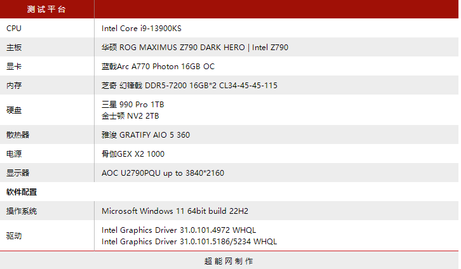Click the CPU row label
The height and width of the screenshot is (269, 461).
(x=13, y=28)
